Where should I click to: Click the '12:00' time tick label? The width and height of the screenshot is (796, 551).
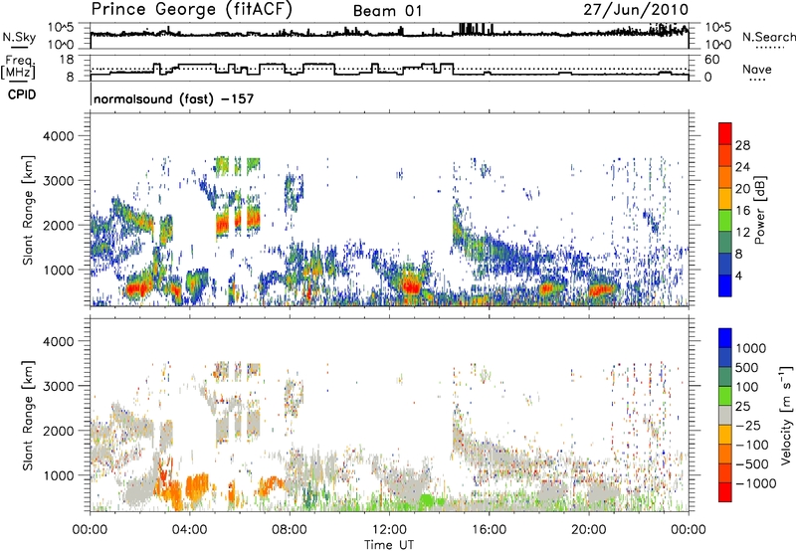pos(389,530)
